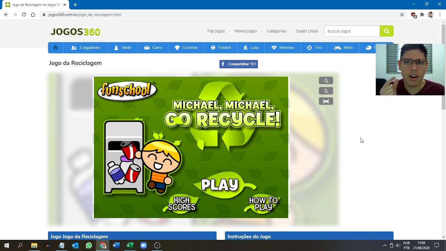446x251 pixels.
Task: Click the green search magnifier button
Action: pos(386,31)
